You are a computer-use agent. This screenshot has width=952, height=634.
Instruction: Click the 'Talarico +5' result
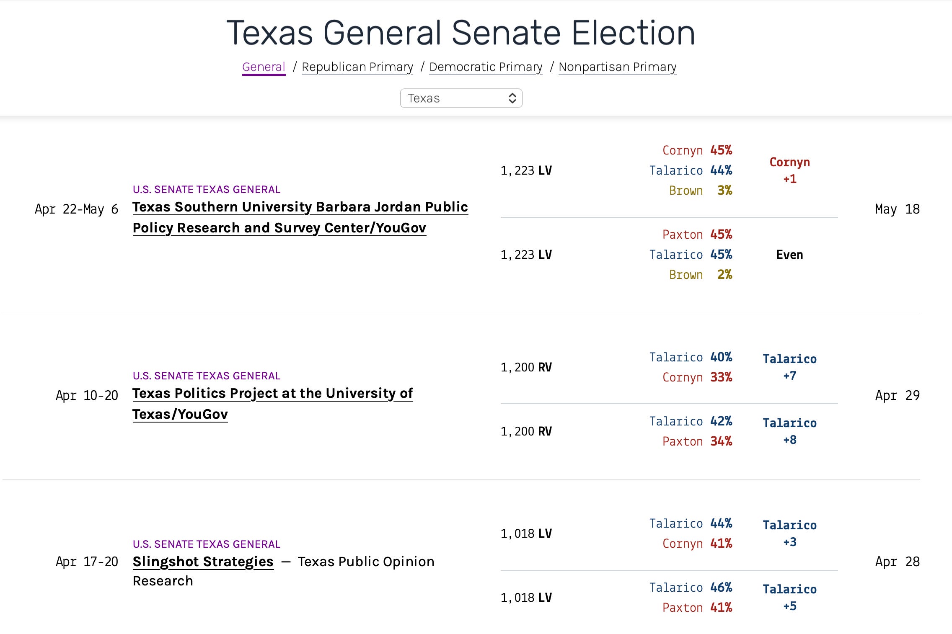pos(790,598)
